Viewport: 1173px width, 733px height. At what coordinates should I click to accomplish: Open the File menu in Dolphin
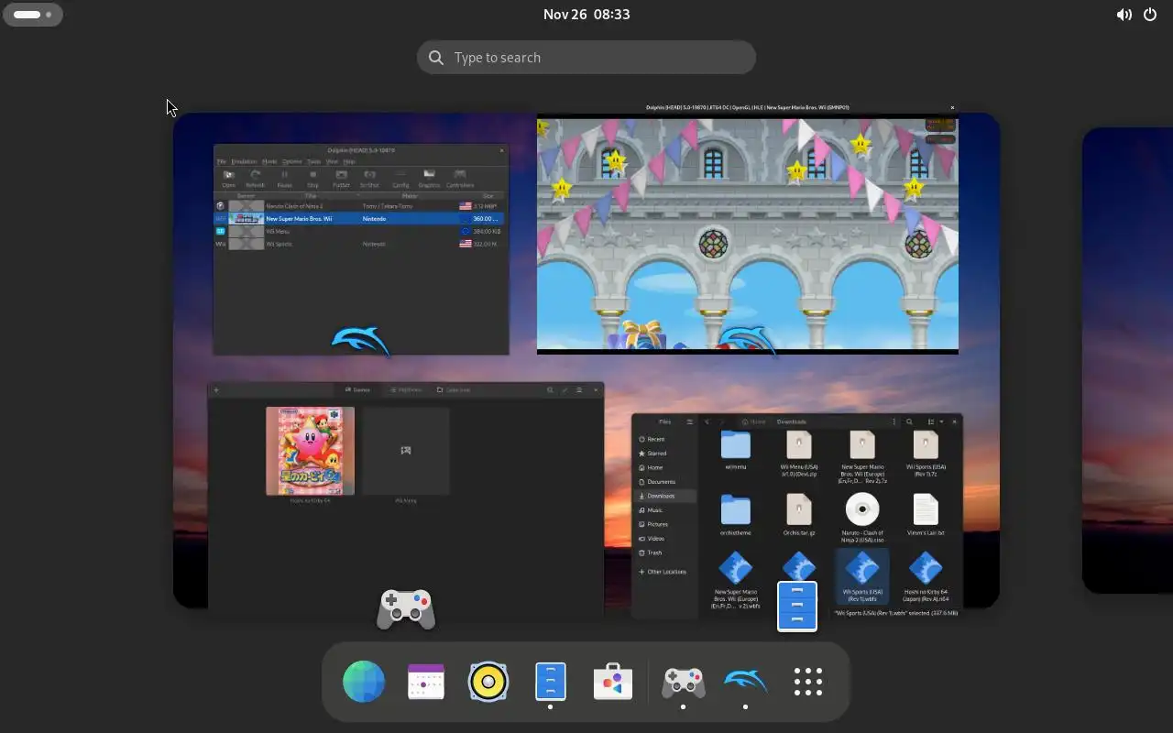(x=221, y=161)
